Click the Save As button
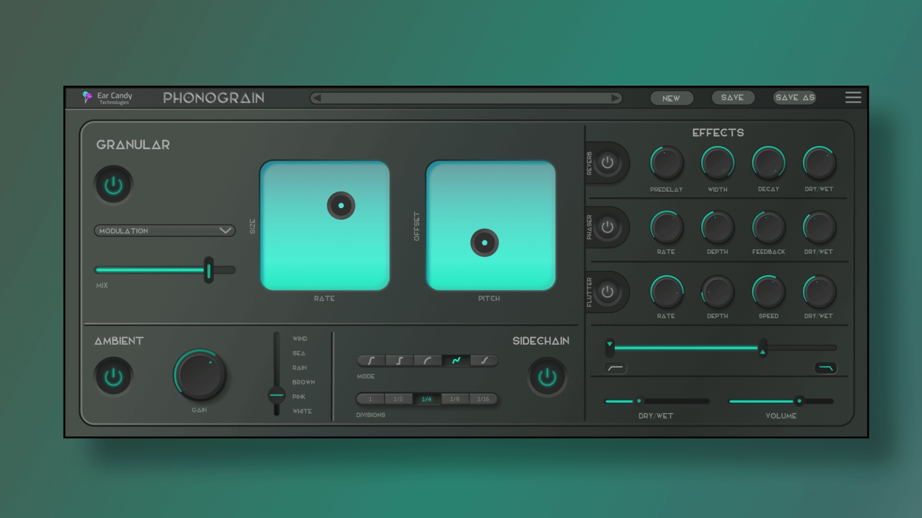Screen dimensions: 922x518 pyautogui.click(x=794, y=97)
